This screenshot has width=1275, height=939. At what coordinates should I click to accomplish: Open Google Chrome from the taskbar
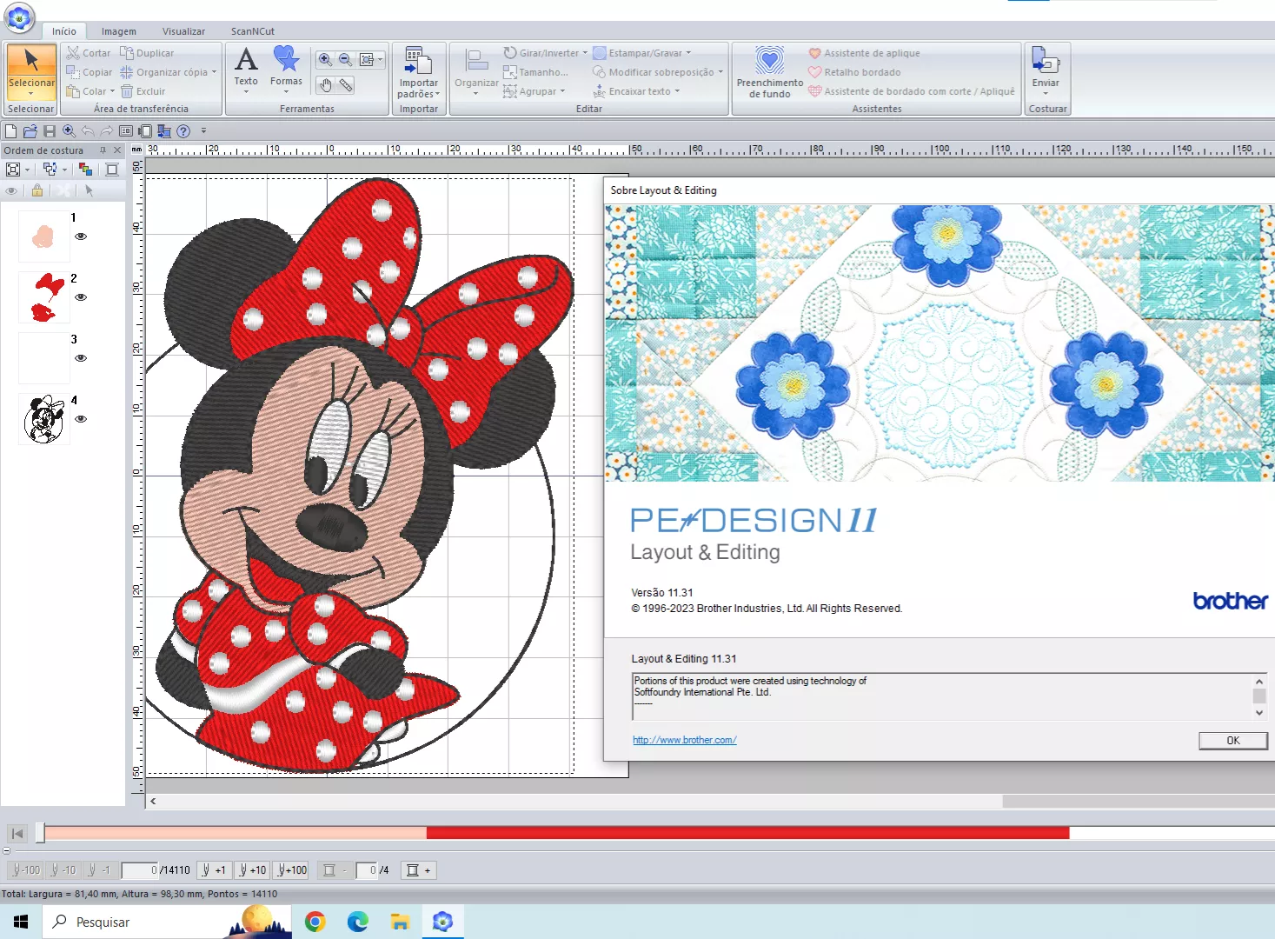click(x=315, y=922)
